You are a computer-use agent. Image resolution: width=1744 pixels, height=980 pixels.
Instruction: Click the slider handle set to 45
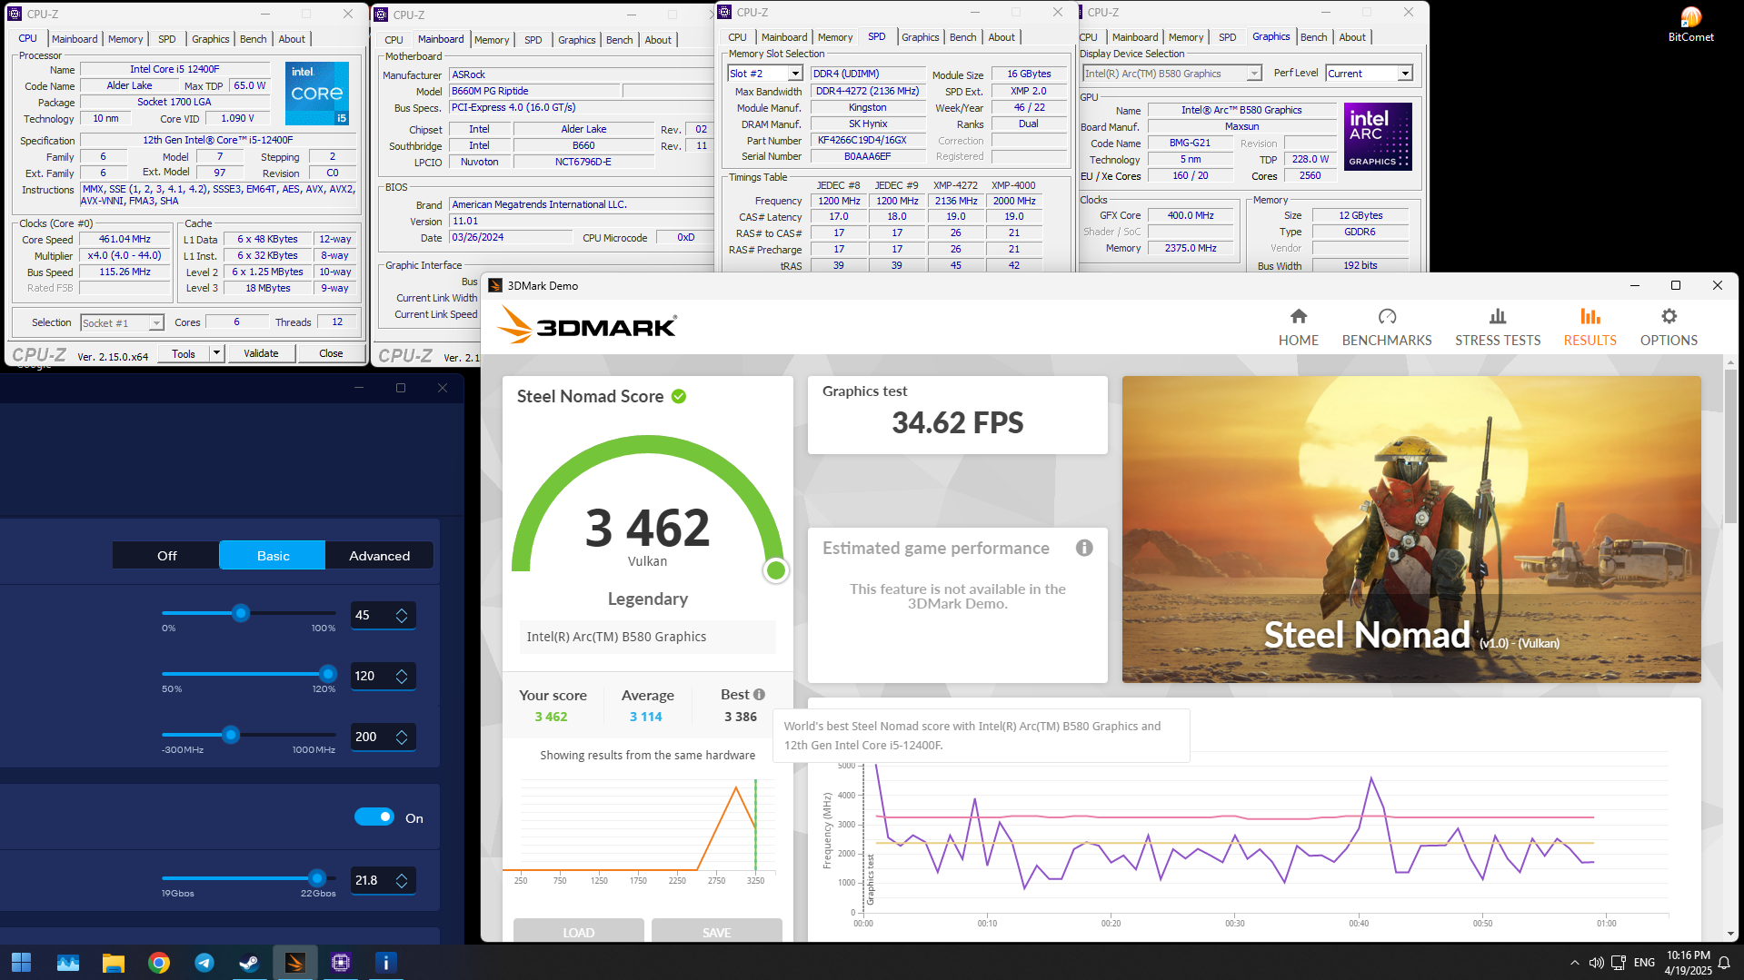coord(241,613)
